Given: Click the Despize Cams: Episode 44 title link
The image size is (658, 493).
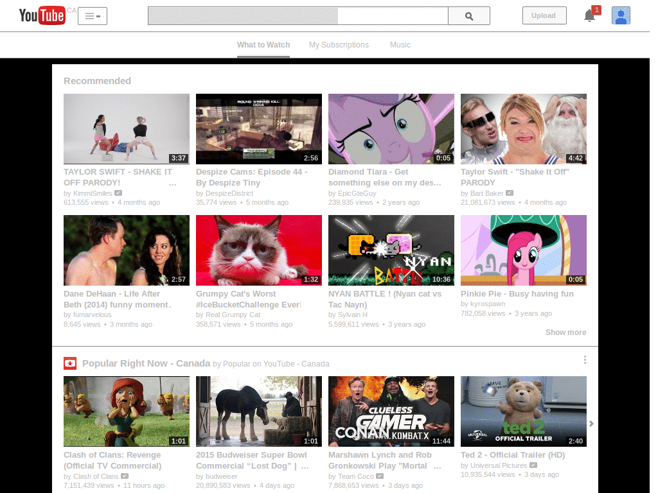Looking at the screenshot, I should tap(252, 177).
